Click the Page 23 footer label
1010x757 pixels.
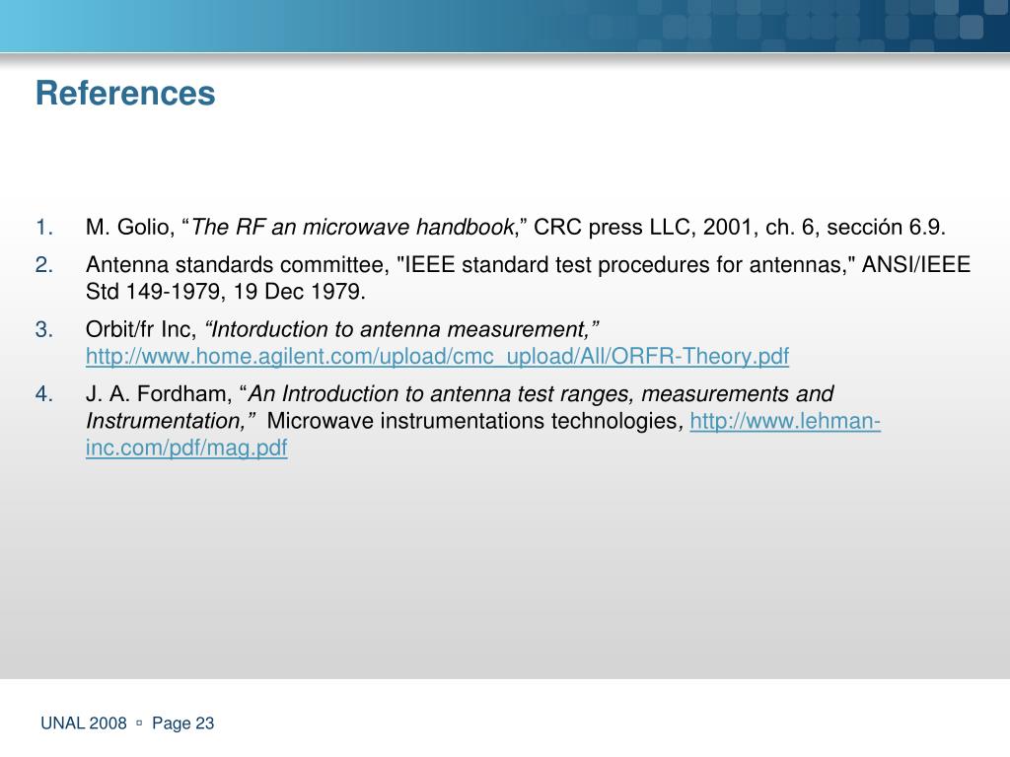coord(182,723)
